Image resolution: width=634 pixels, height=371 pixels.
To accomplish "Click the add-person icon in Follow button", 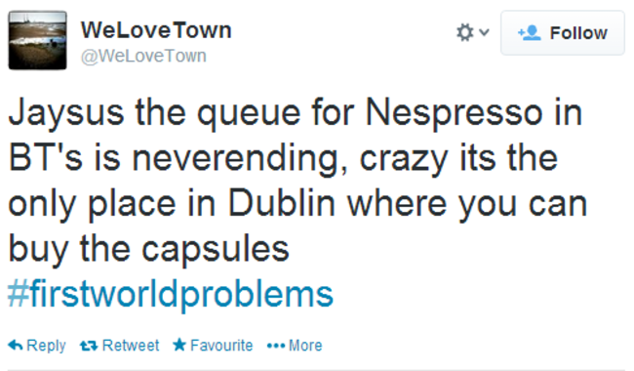I will pyautogui.click(x=530, y=33).
